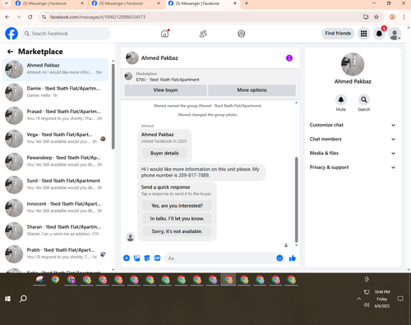
Task: Open the Groups icon in top navigation
Action: pyautogui.click(x=242, y=34)
